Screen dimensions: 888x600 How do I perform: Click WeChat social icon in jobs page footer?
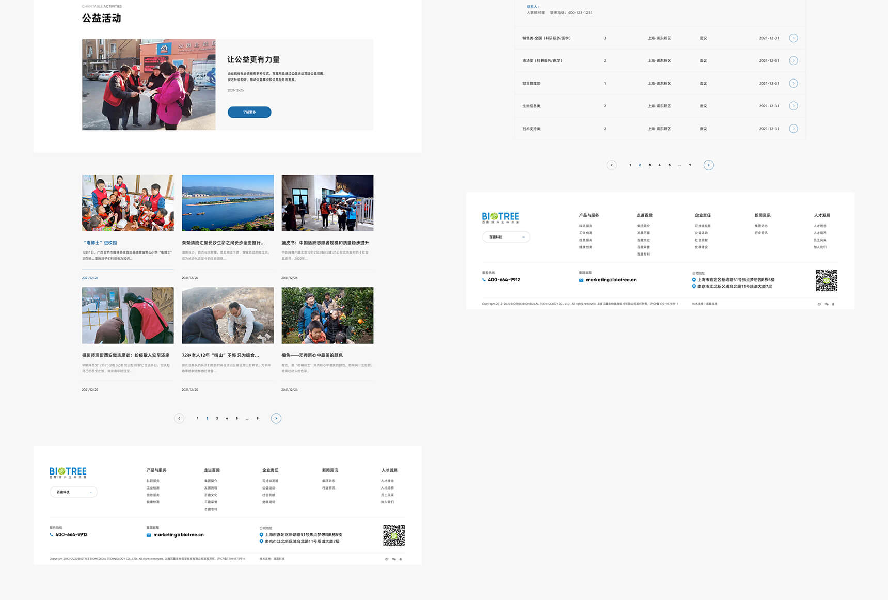(x=827, y=304)
